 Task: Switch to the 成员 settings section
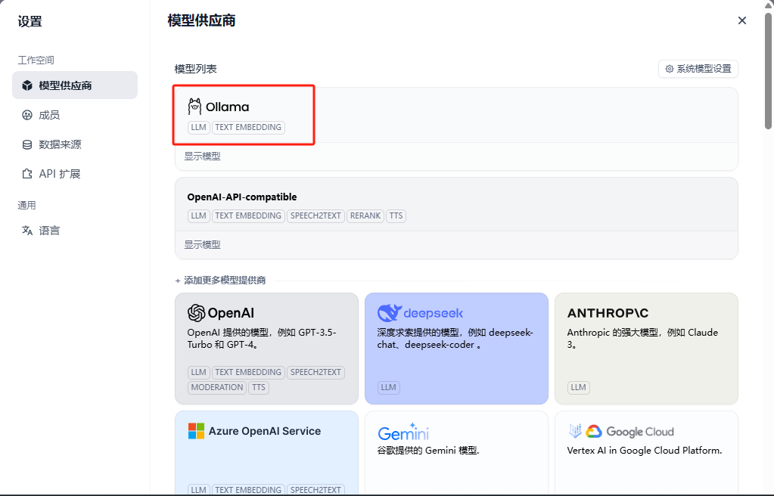[x=49, y=115]
